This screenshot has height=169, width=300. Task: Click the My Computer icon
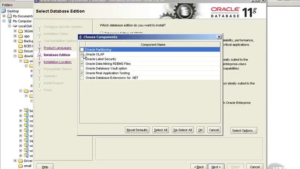(9, 21)
